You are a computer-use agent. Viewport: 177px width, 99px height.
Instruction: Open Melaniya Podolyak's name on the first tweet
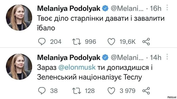(69, 8)
